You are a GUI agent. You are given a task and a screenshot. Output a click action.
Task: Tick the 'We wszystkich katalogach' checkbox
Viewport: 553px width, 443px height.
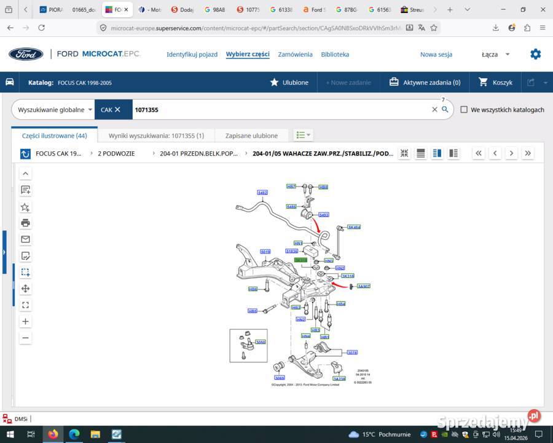point(464,110)
